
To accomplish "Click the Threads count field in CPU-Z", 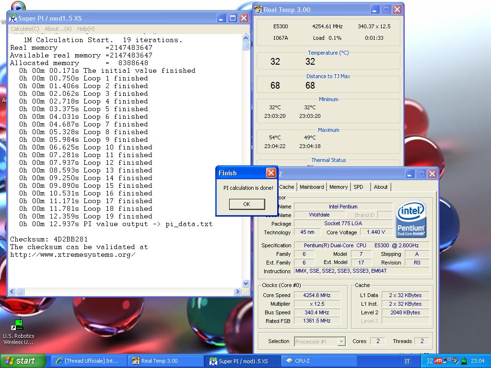I will 422,341.
